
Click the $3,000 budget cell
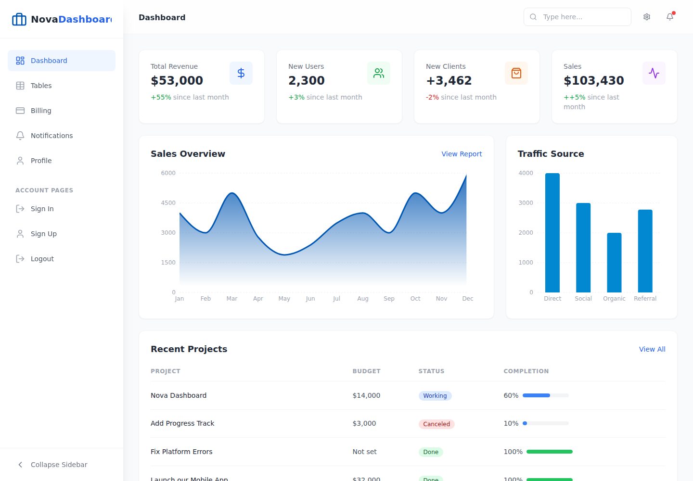coord(364,423)
